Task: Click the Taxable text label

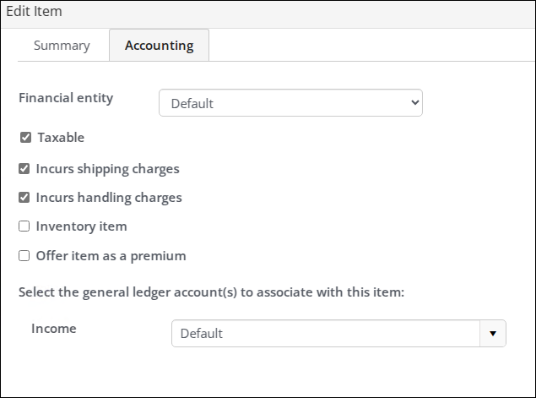Action: click(61, 137)
